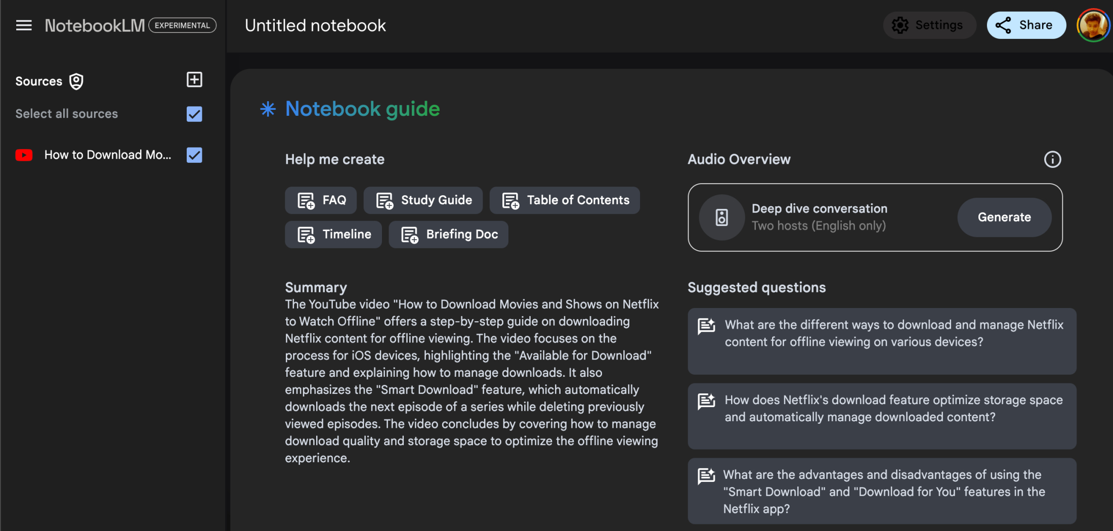Screen dimensions: 1113x531
Task: Uncheck the How to Download Mo... source
Action: pos(194,155)
